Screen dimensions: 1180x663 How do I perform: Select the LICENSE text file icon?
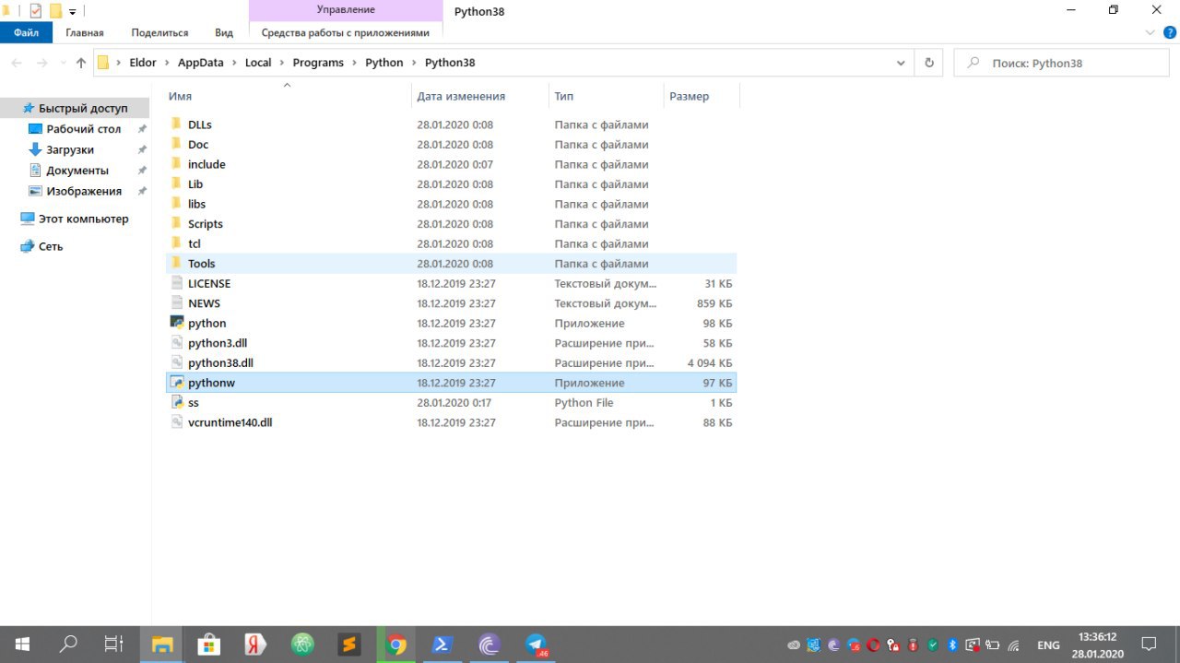tap(177, 283)
